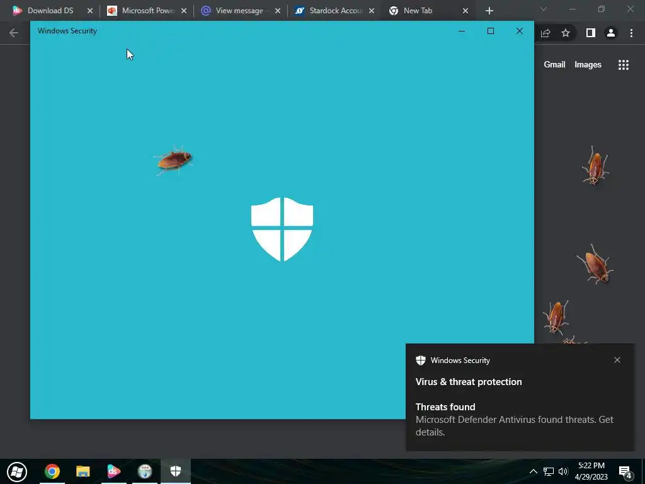Show hidden system tray icons

coord(533,471)
